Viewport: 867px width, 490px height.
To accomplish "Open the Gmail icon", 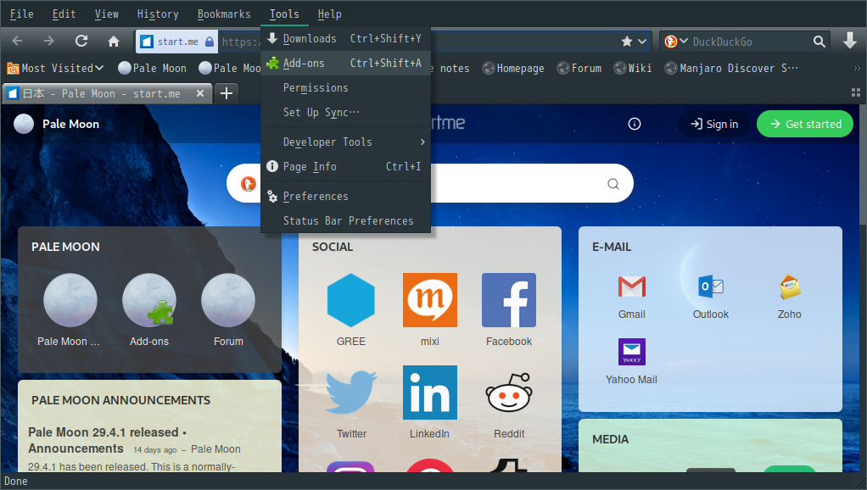I will (x=631, y=287).
